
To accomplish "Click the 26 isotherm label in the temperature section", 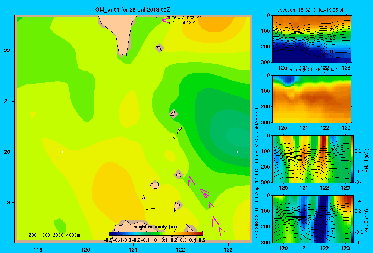I will [333, 30].
